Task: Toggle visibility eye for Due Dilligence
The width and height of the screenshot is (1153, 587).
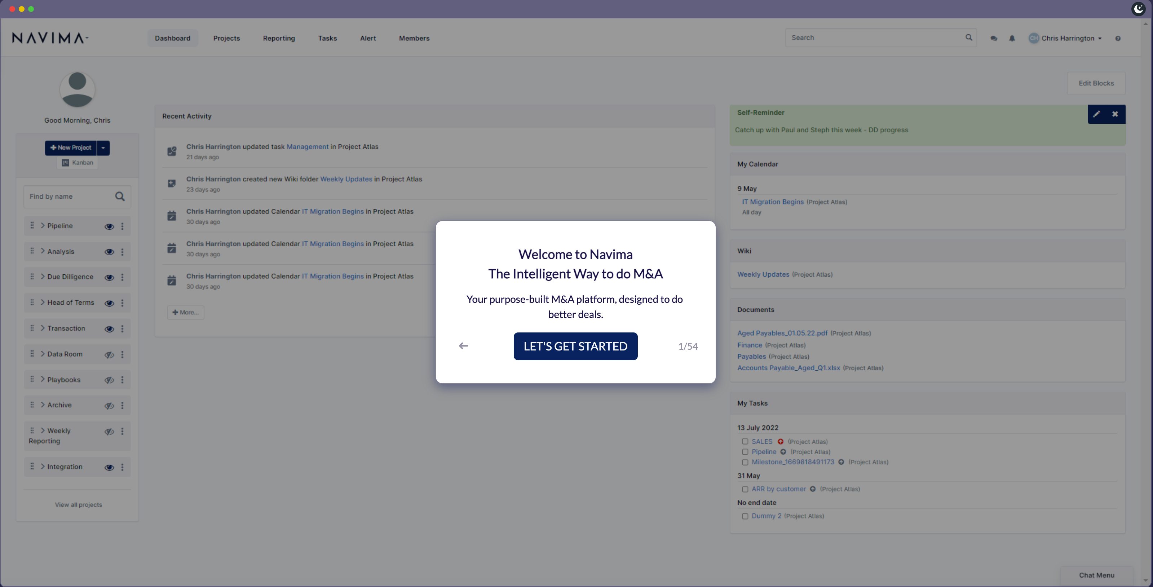Action: (x=109, y=278)
